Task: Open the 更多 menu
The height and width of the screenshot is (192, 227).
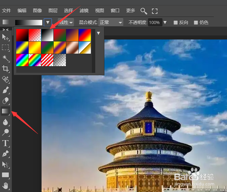Action: click(x=131, y=10)
